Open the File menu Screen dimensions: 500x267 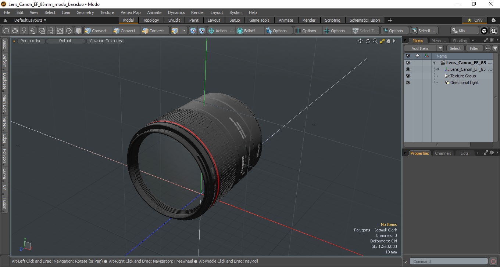(x=7, y=12)
